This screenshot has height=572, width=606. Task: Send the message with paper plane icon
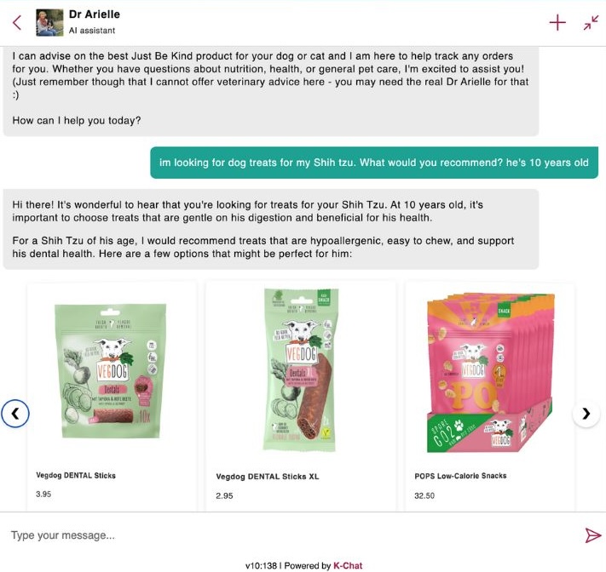tap(592, 535)
